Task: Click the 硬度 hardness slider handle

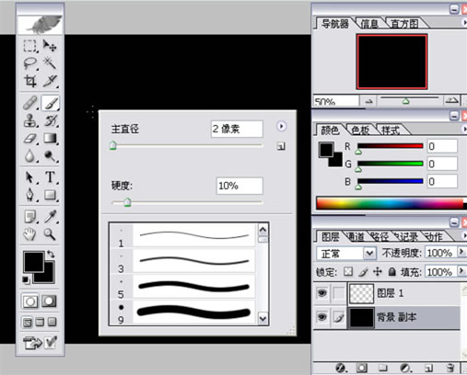Action: (128, 202)
